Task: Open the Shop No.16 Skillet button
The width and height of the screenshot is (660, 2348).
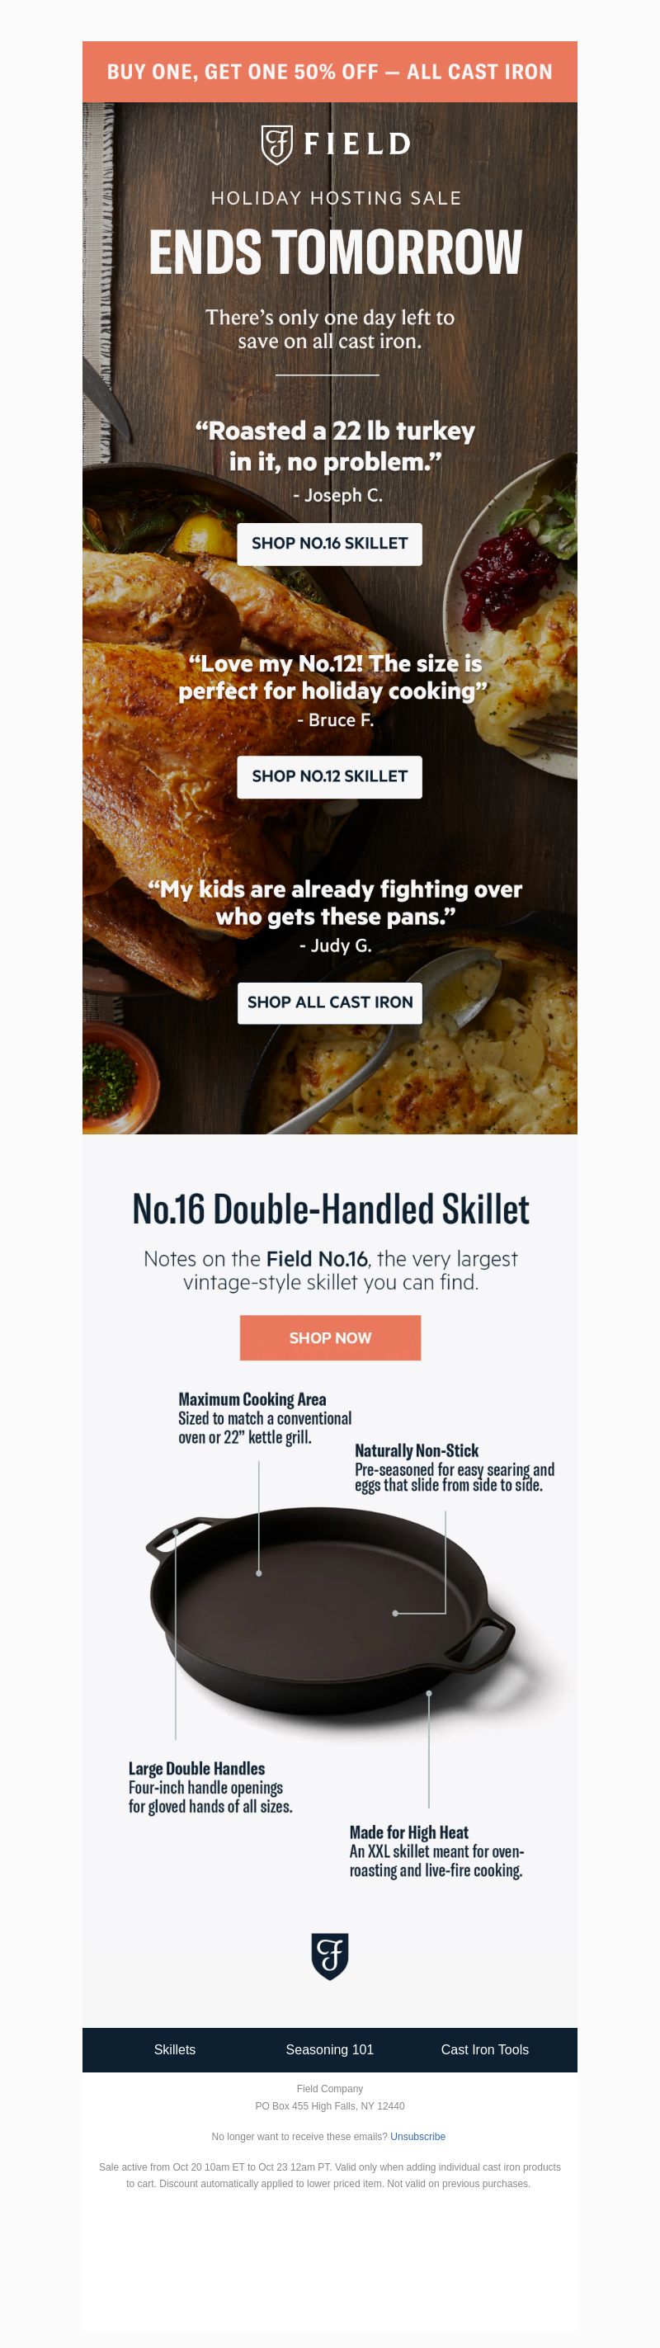Action: point(330,543)
